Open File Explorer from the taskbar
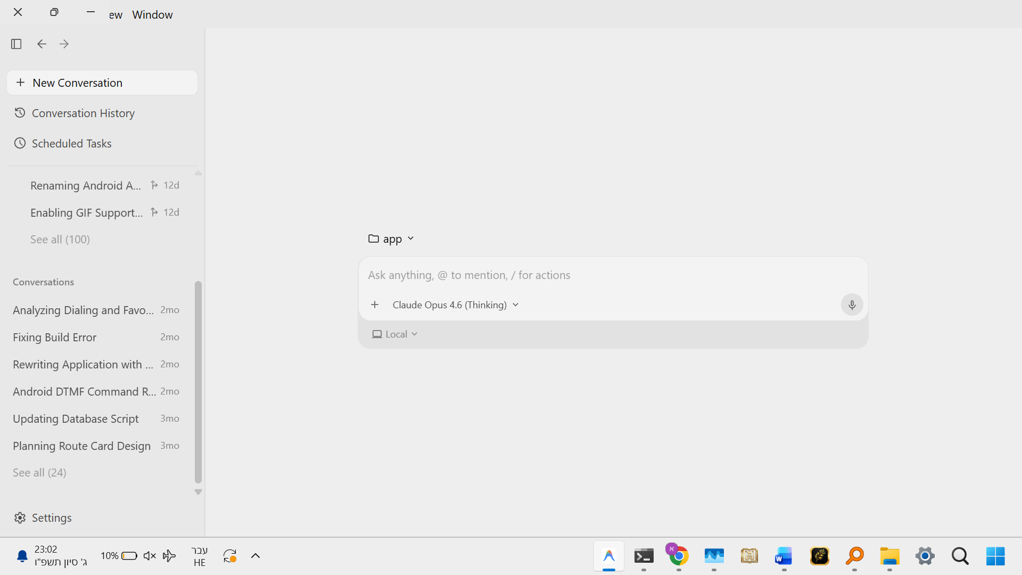 pos(890,556)
